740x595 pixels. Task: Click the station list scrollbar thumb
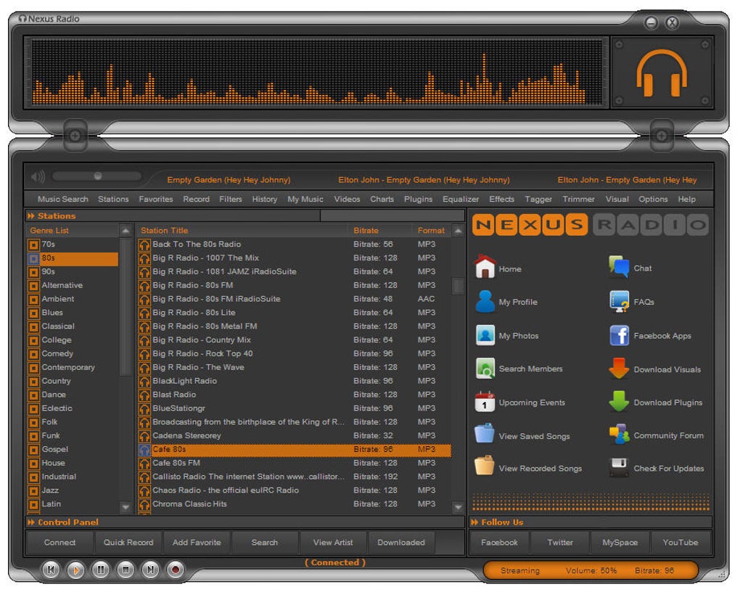click(458, 286)
